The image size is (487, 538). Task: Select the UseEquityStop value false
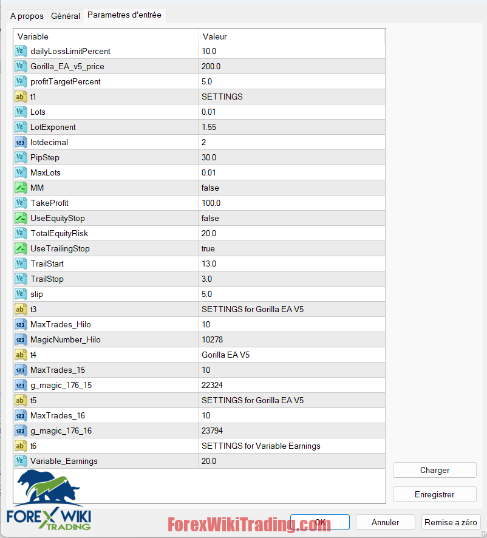210,218
